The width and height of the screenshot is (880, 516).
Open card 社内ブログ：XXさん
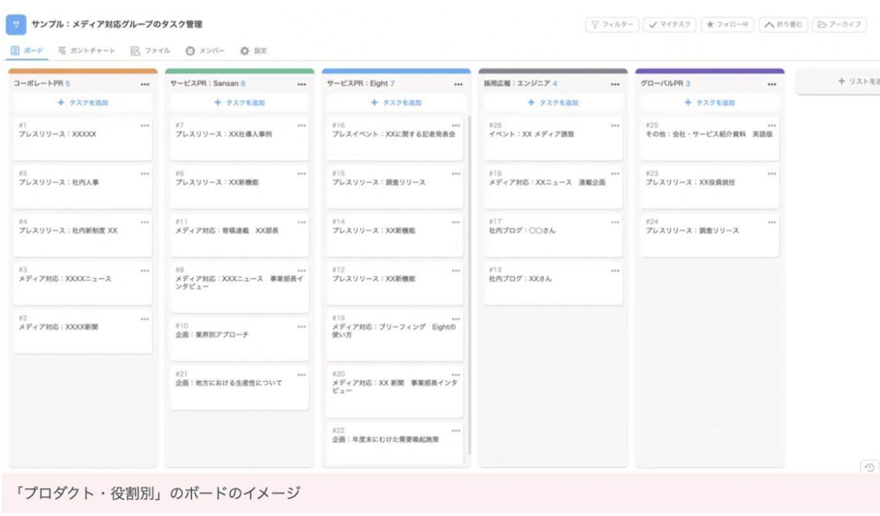(x=553, y=283)
